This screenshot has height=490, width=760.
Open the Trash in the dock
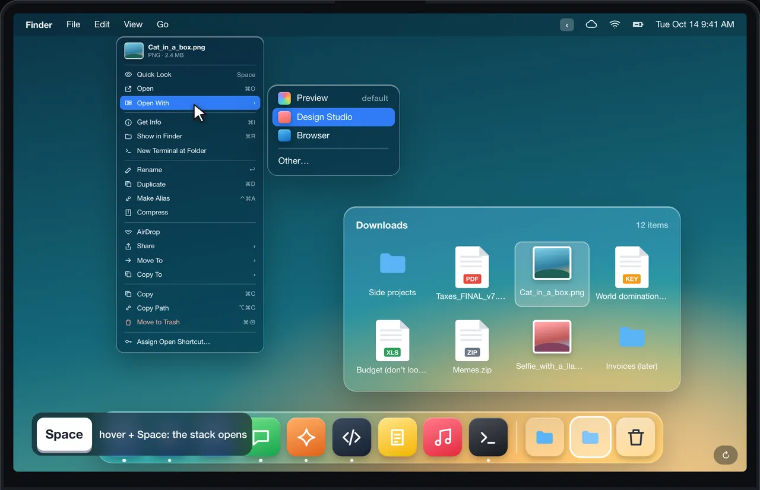(636, 438)
